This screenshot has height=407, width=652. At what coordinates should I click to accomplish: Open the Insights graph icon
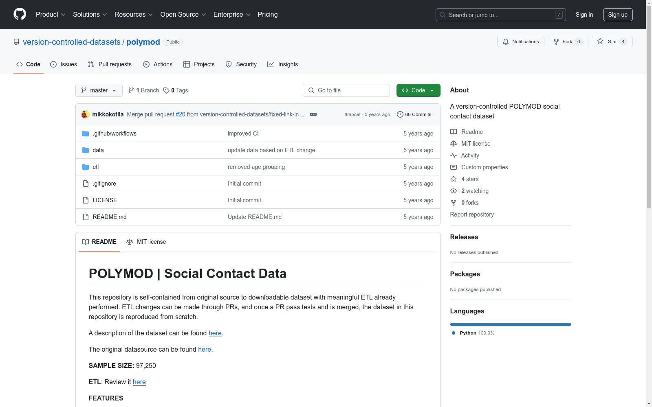click(271, 64)
